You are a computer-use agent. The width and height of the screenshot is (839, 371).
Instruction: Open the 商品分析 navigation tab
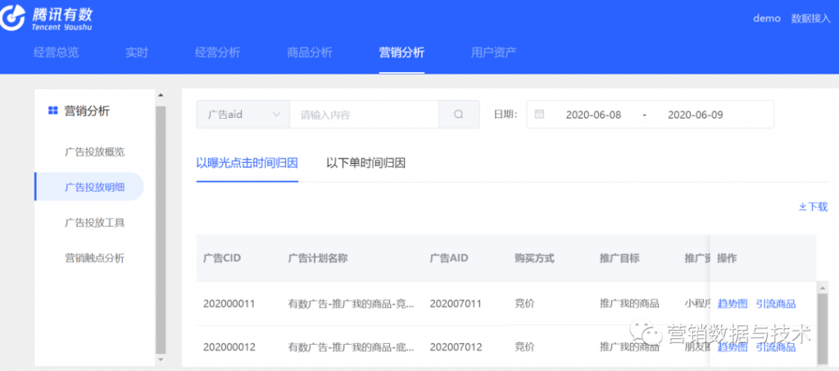310,52
